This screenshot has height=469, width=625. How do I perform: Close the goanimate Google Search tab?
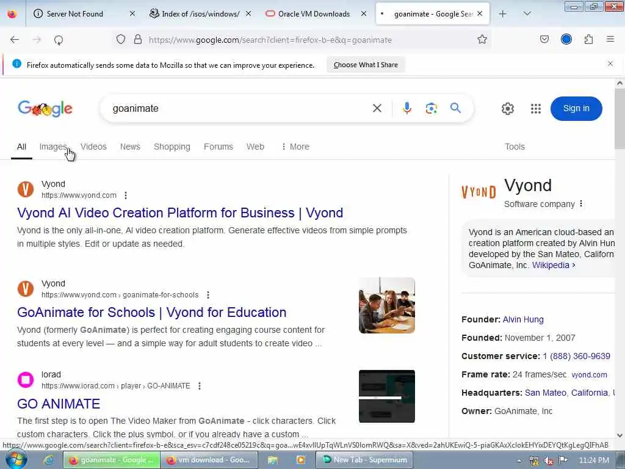click(480, 13)
